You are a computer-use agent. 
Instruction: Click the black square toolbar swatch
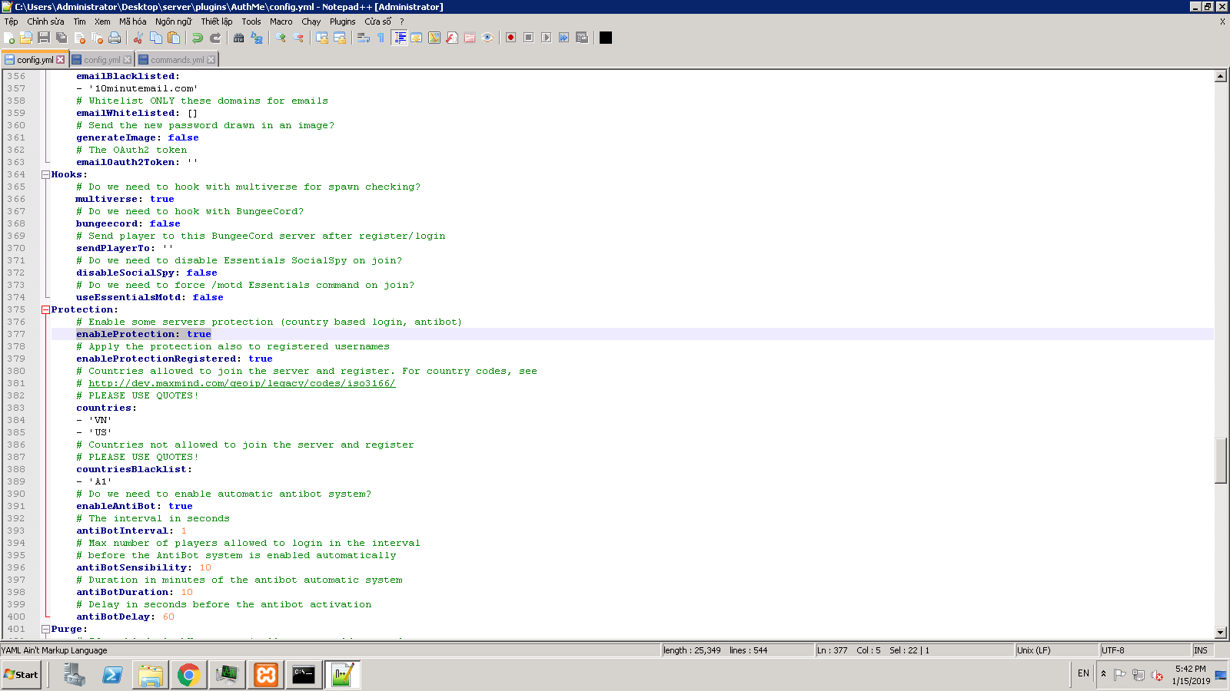(x=606, y=38)
